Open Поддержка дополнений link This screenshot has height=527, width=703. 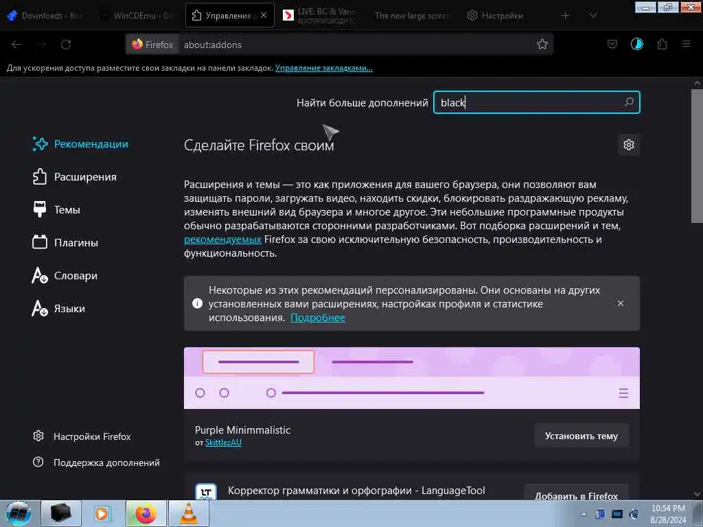[x=96, y=462]
